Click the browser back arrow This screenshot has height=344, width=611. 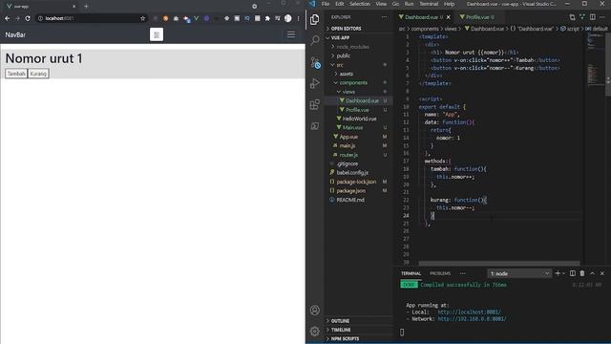pyautogui.click(x=8, y=18)
